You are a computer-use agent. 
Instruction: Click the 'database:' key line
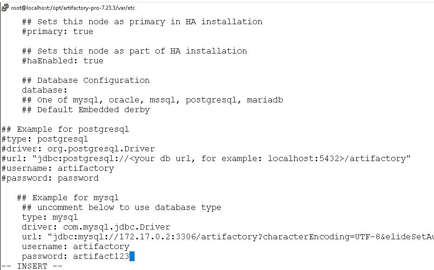coord(45,90)
